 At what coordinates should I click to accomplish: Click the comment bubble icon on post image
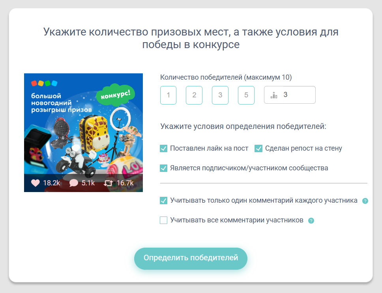coord(73,183)
